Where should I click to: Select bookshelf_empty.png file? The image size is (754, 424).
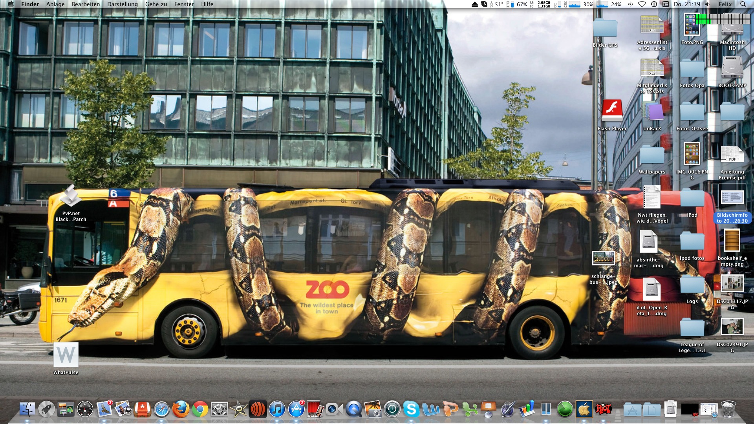click(732, 247)
